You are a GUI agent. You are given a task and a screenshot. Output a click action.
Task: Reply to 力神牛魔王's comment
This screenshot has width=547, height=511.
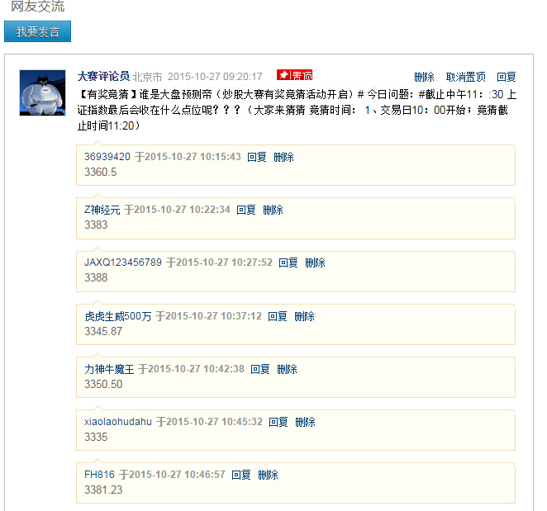pyautogui.click(x=260, y=369)
